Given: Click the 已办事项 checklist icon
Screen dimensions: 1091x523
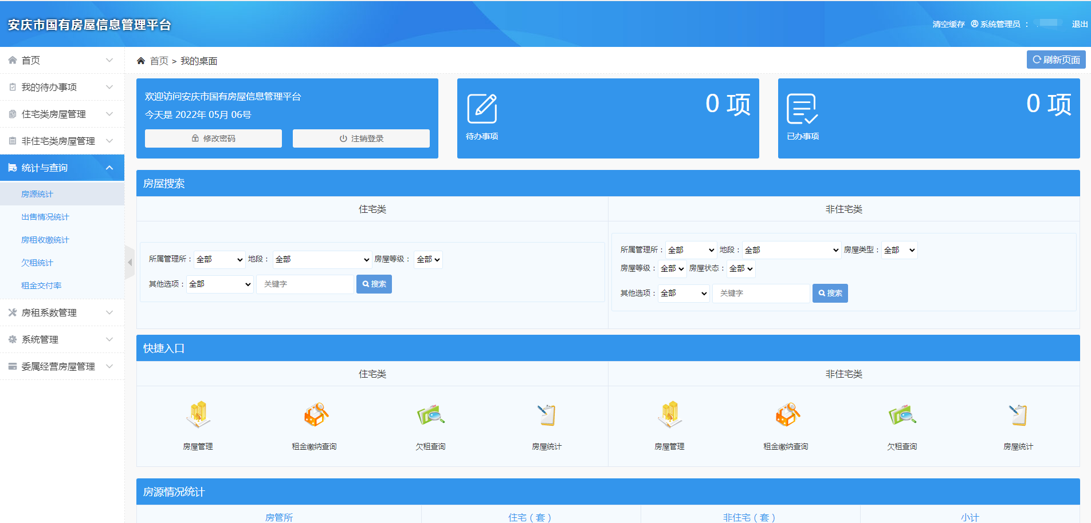Looking at the screenshot, I should (x=802, y=109).
